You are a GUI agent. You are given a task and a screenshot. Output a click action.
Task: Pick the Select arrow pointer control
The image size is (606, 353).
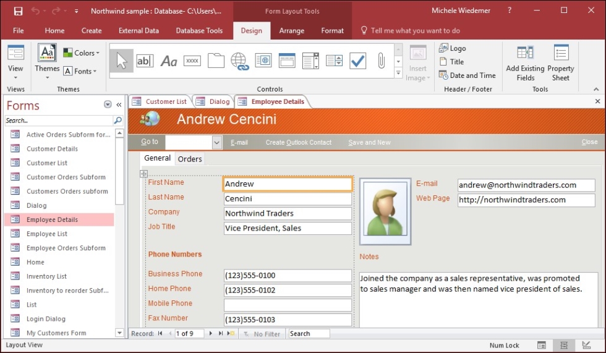pyautogui.click(x=121, y=61)
